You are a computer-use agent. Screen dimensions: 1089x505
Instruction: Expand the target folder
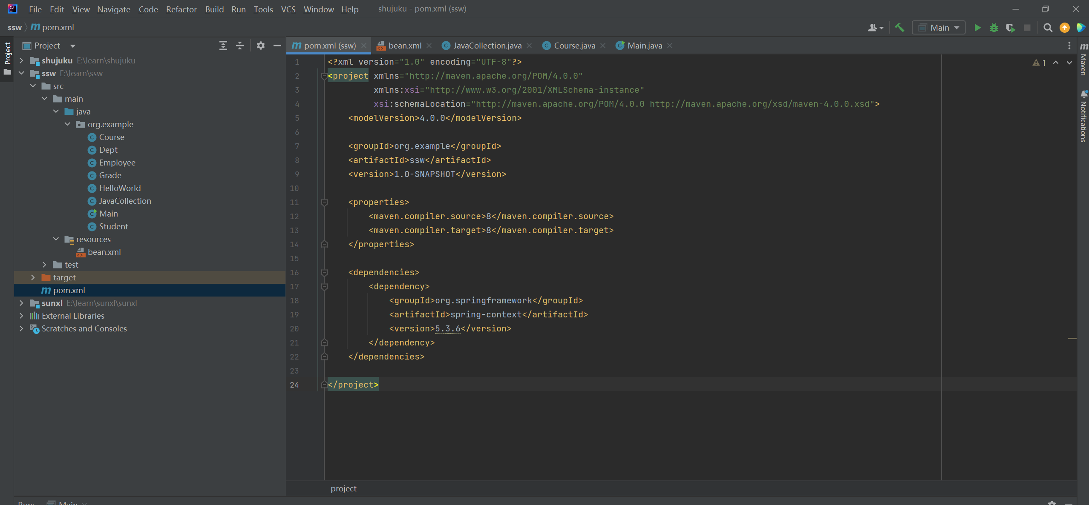[x=33, y=277]
